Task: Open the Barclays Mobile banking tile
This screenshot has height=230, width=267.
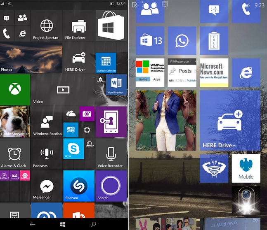Action: click(x=246, y=168)
